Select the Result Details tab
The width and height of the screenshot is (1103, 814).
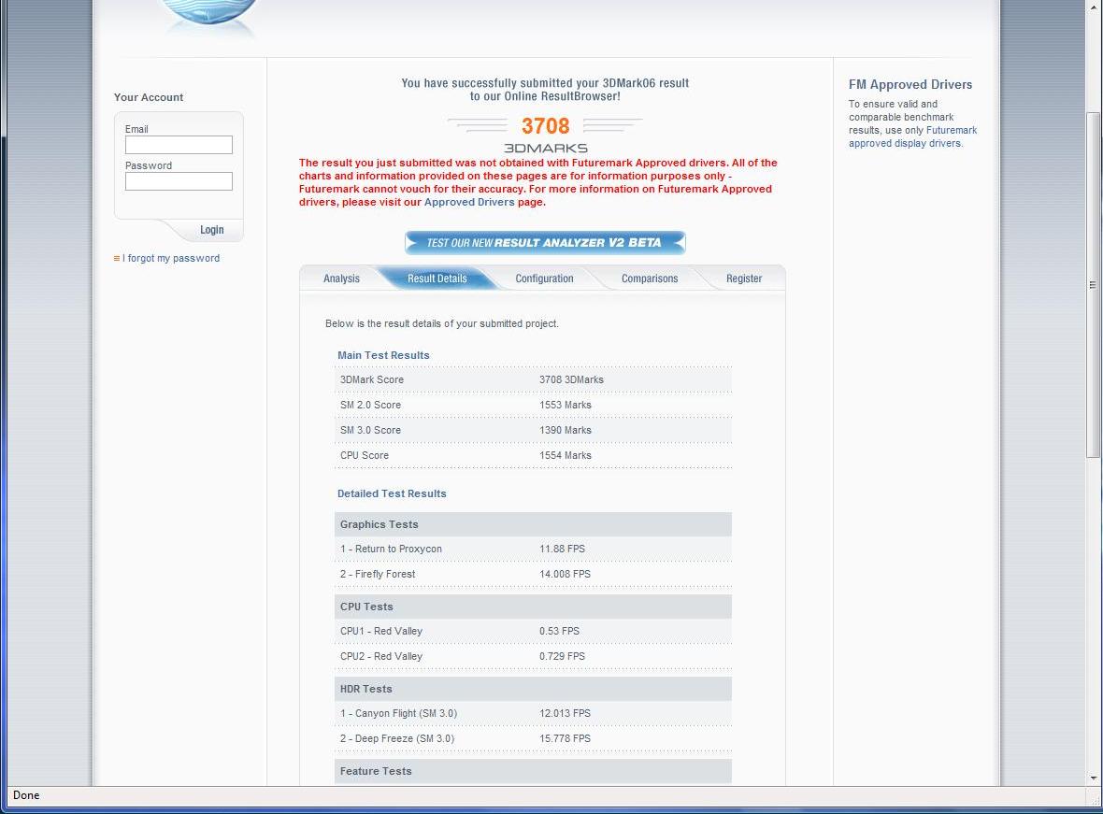(437, 278)
